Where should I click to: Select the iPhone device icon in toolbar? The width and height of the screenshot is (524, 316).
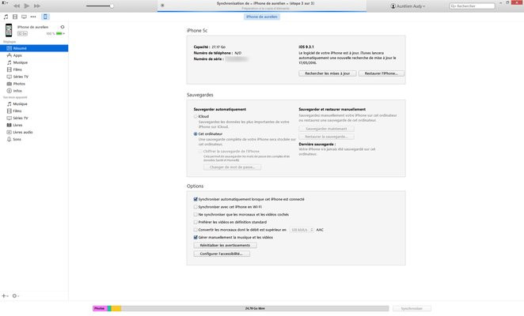[45, 17]
